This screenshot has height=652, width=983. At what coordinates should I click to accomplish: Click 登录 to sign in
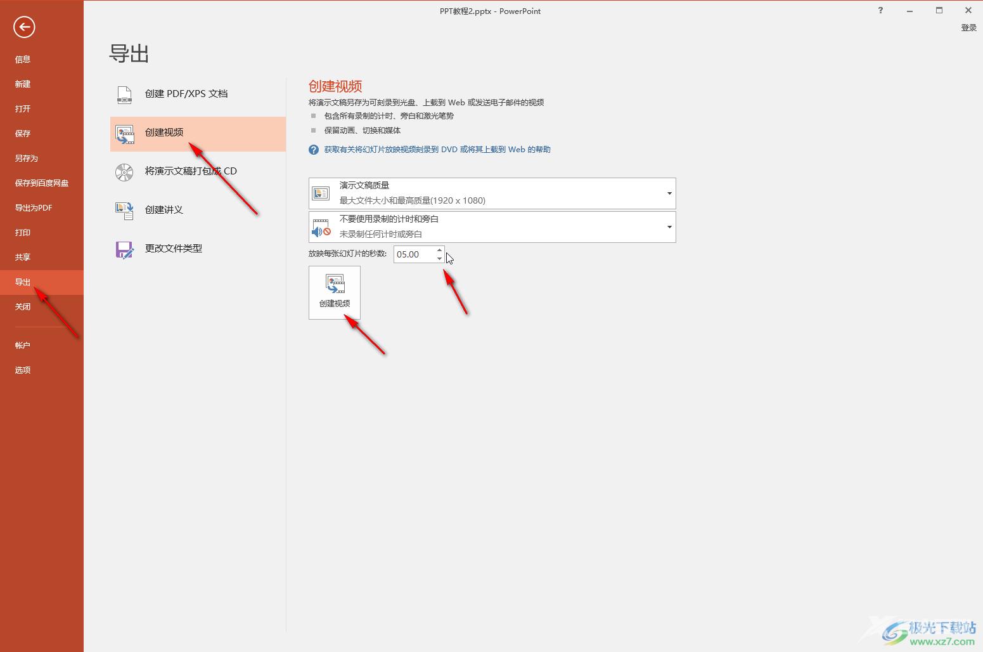tap(969, 28)
